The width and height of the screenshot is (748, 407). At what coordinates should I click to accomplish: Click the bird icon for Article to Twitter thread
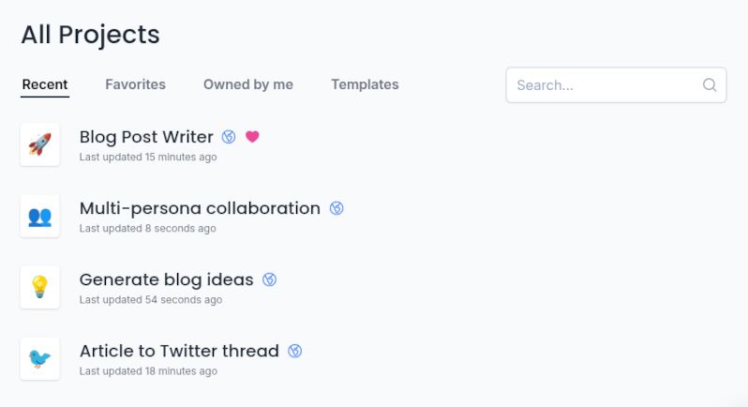39,358
